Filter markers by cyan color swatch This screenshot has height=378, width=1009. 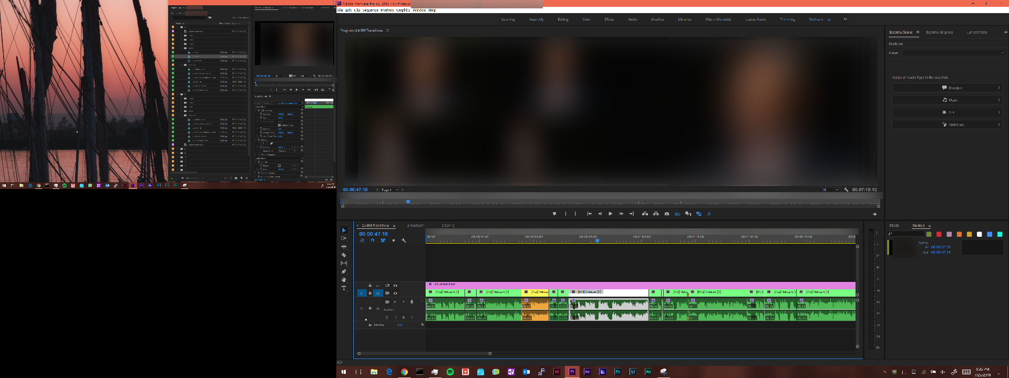[x=1000, y=234]
